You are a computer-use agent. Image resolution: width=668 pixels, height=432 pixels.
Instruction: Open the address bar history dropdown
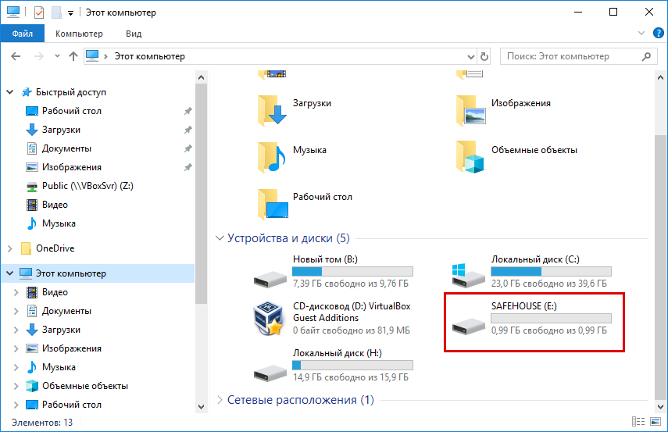470,57
